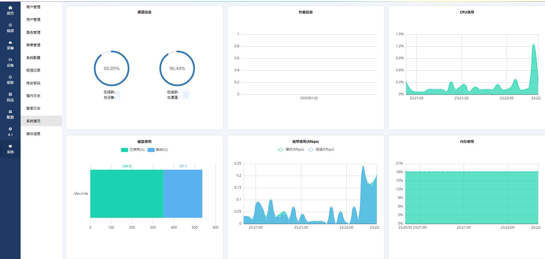Open the 录像 recording cloud icon
Viewport: 545px width, 259px height.
10,43
